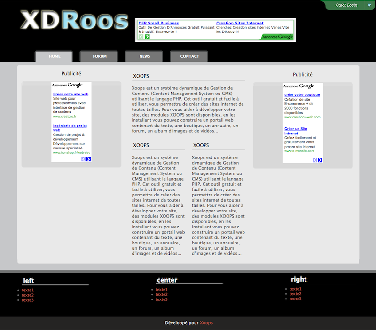376x330 pixels.
Task: Click texte1 under center footer block
Action: 161,290
